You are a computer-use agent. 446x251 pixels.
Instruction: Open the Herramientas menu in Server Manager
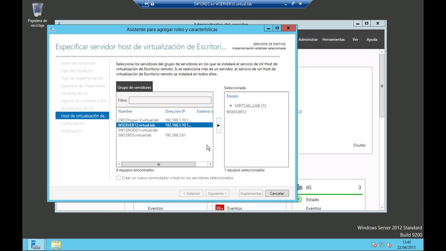pos(333,39)
